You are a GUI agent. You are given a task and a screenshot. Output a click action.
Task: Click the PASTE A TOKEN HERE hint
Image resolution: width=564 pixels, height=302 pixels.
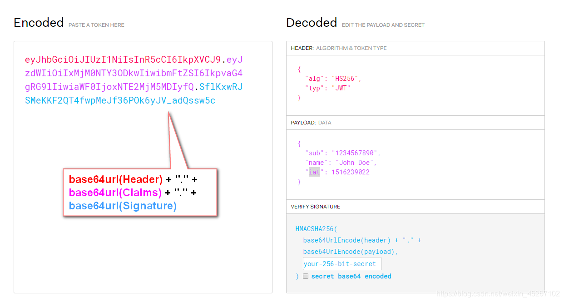click(96, 25)
